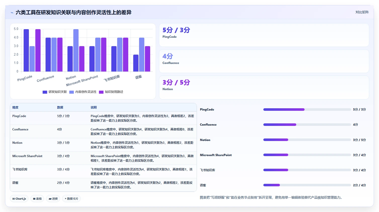379x212 pixels.
Task: Click the 2分 / 4分 table data cell
Action: click(x=63, y=183)
